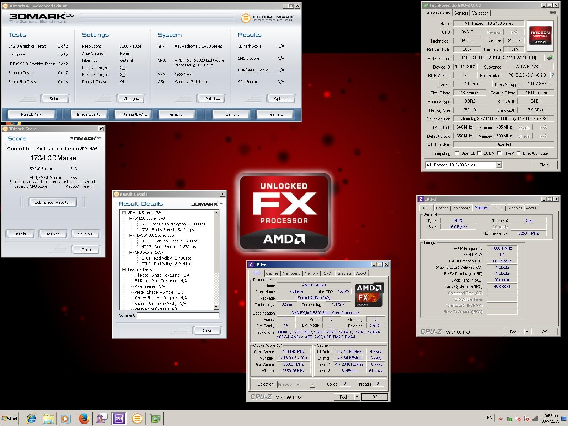Toggle the PhysX checkbox in GPU-Z
568x426 pixels.
coord(499,153)
